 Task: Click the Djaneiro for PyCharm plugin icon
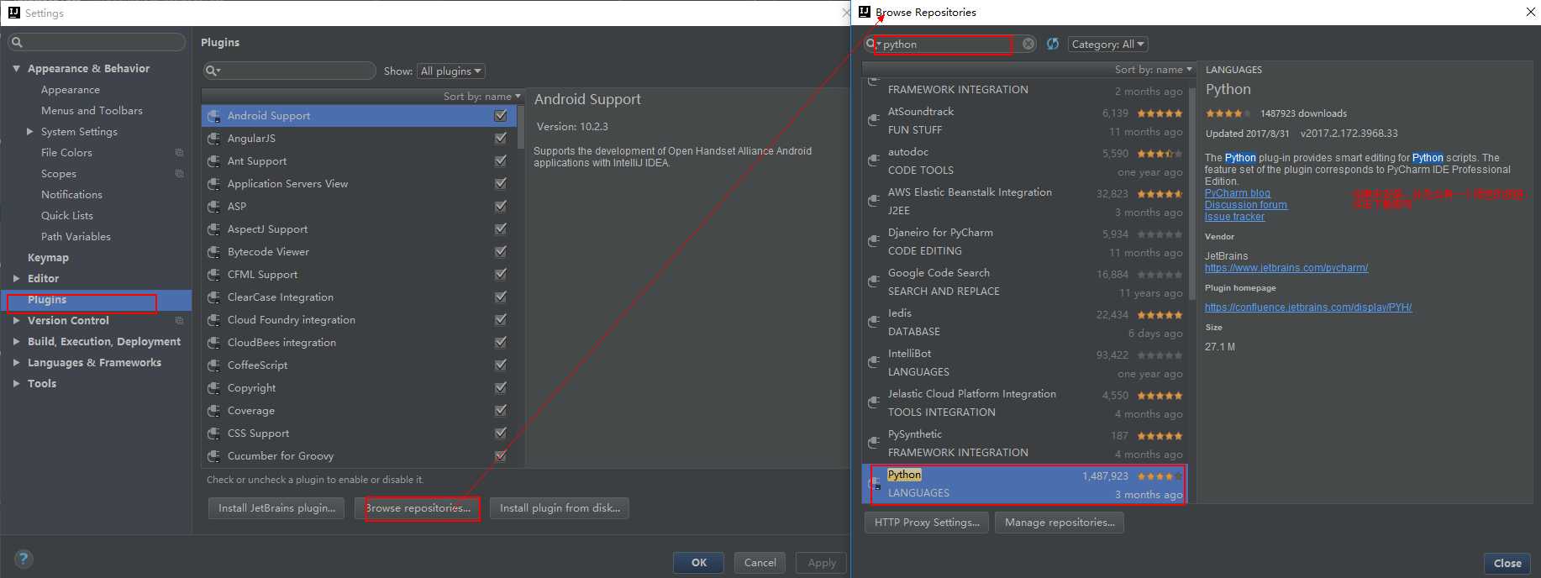(x=874, y=242)
